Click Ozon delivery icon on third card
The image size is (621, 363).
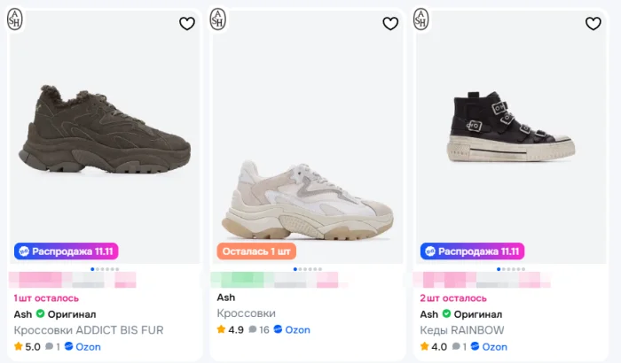[x=475, y=347]
